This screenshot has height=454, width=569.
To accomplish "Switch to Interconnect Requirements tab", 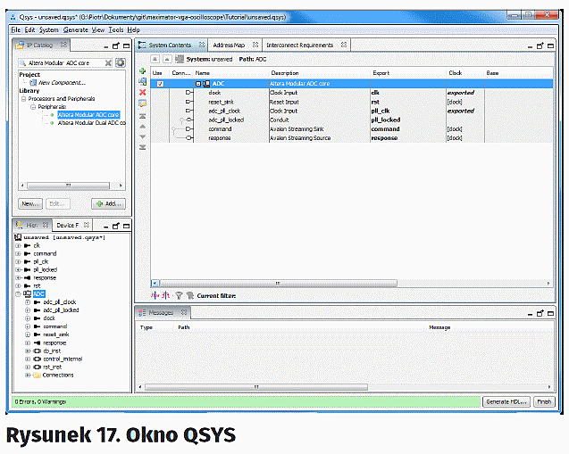I will pos(300,45).
